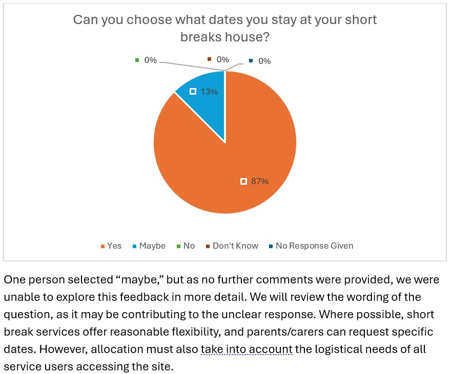
Task: Select the "Don't Know" legend label
Action: coord(235,246)
